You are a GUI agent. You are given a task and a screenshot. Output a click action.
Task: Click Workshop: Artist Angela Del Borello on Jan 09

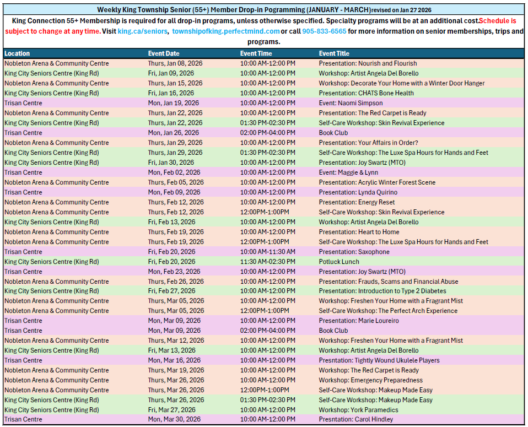[x=368, y=73]
